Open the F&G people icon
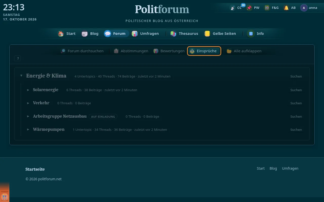324x202 pixels. click(267, 8)
